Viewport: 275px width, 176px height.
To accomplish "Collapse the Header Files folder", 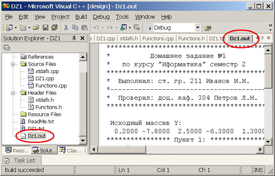I will tap(13, 93).
